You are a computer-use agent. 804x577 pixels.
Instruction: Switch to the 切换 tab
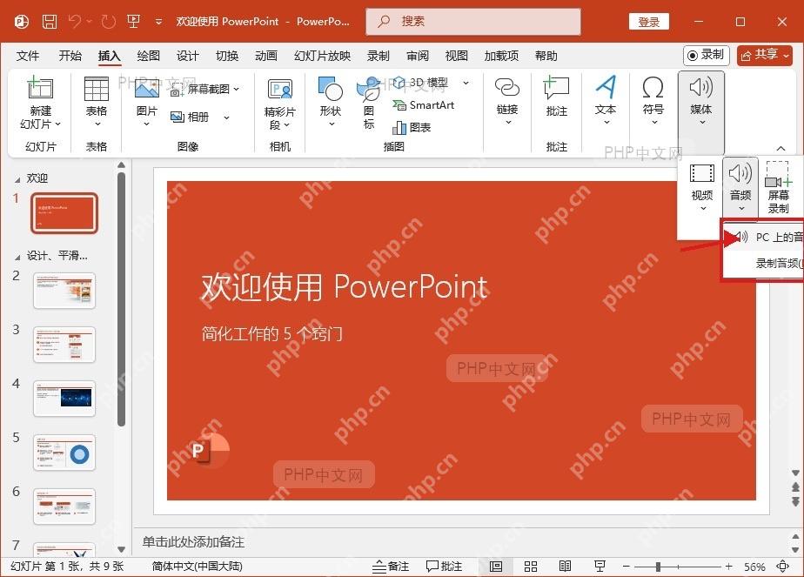pos(226,56)
